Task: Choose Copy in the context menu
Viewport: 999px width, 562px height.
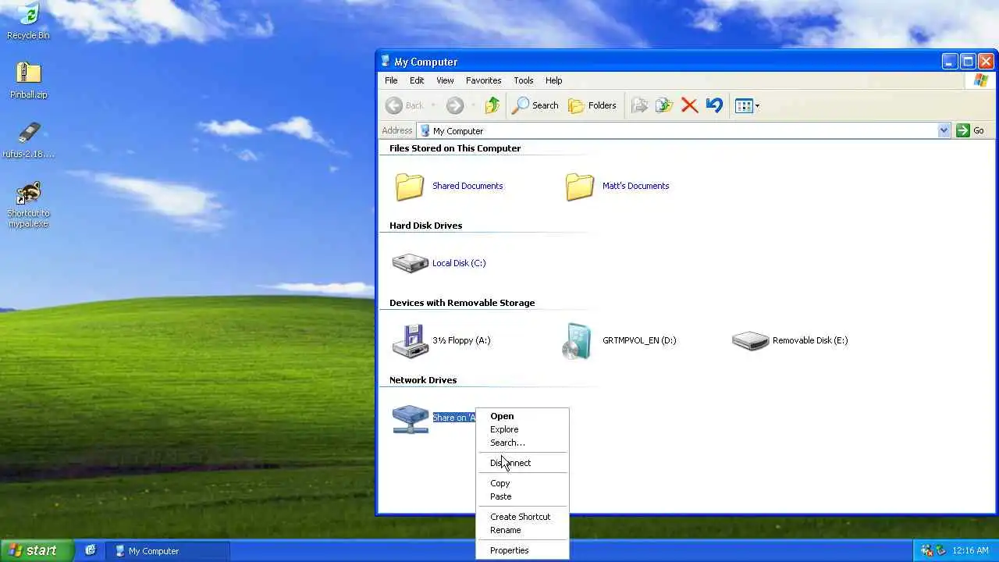Action: click(x=522, y=483)
